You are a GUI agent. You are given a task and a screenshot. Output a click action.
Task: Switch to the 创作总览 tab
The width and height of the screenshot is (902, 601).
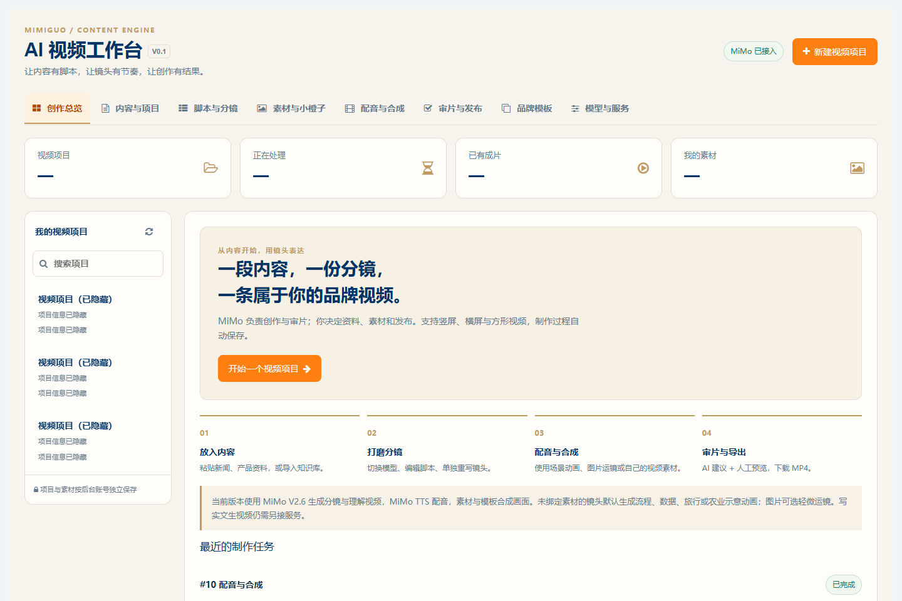(x=57, y=108)
